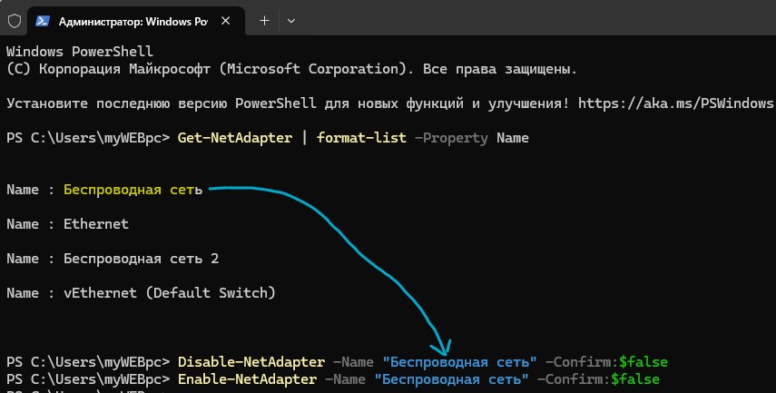This screenshot has width=776, height=393.
Task: Click "Беспроводная сеть" string in Disable-NetAdapter line
Action: 459,362
